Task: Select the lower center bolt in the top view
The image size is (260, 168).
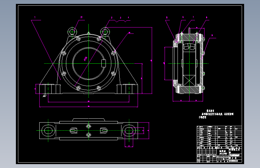Action: coord(89,135)
